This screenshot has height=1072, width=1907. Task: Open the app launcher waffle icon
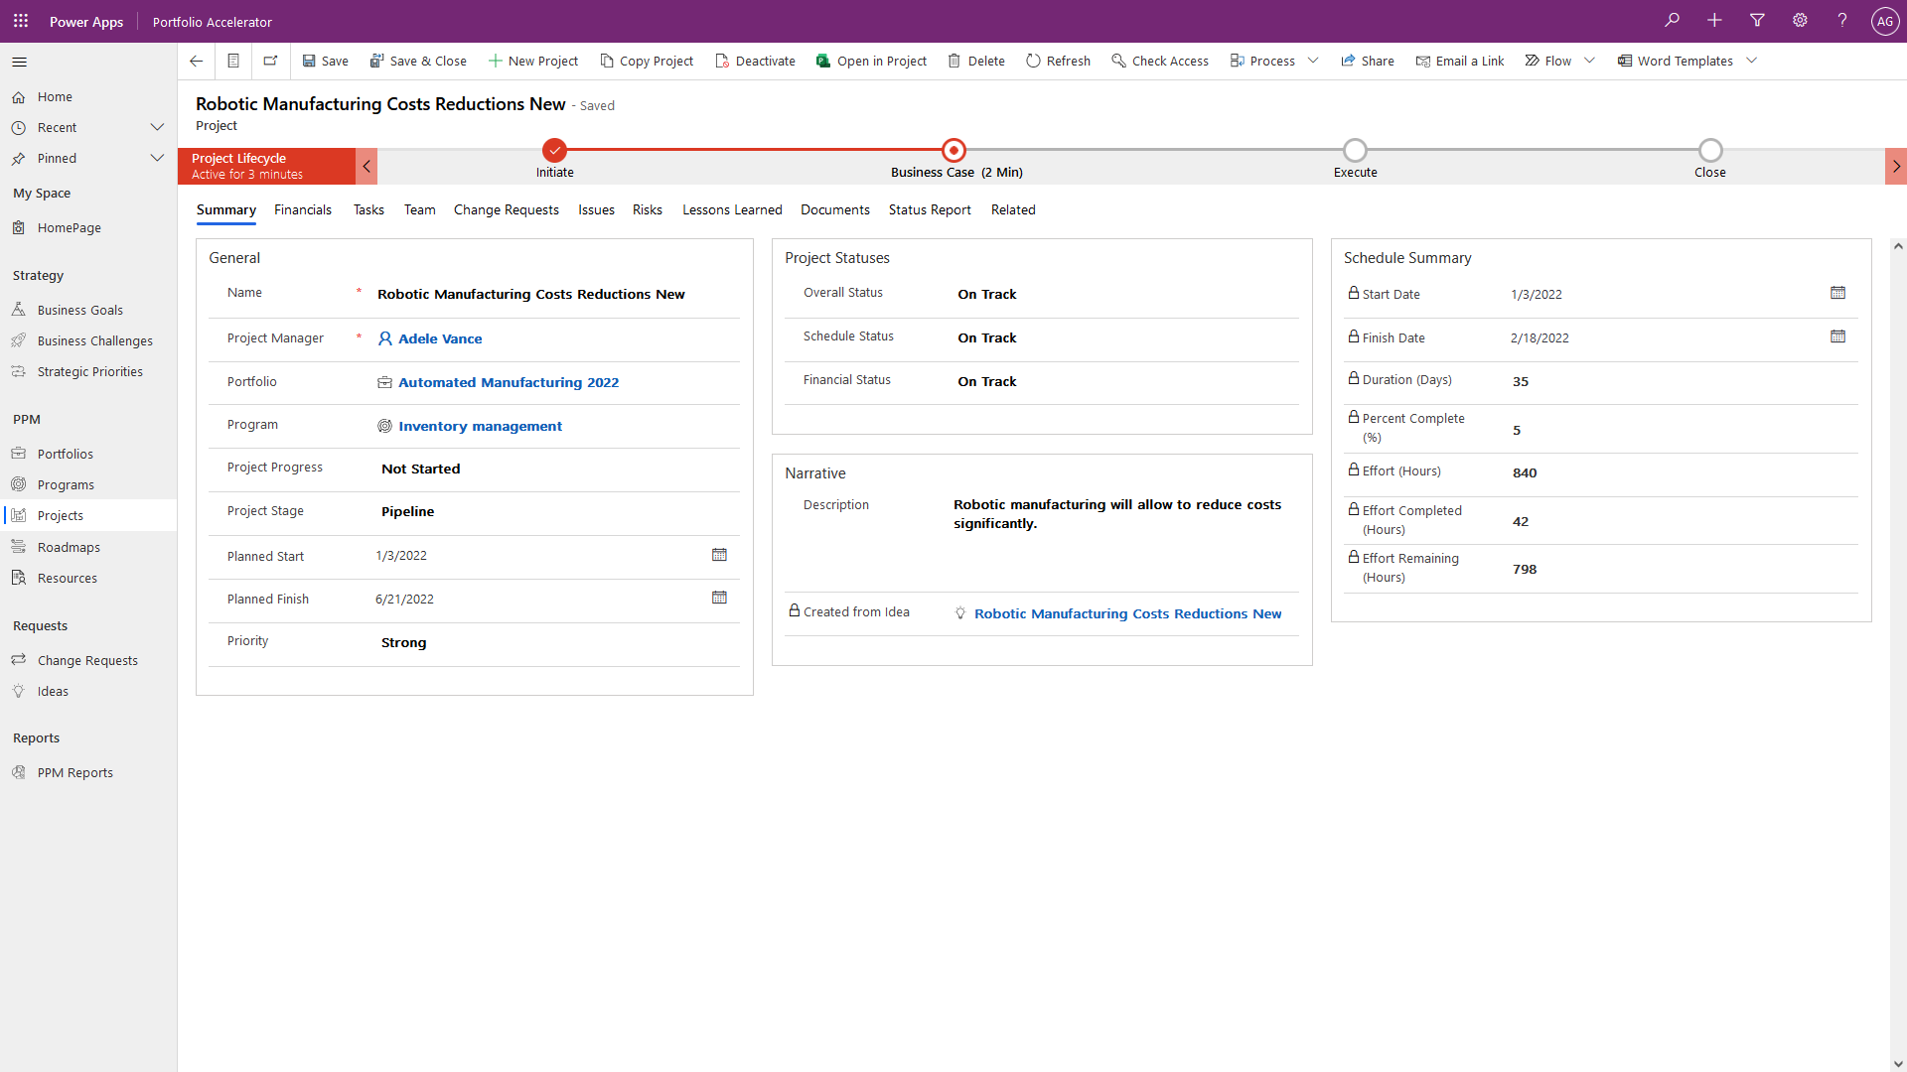pyautogui.click(x=21, y=21)
